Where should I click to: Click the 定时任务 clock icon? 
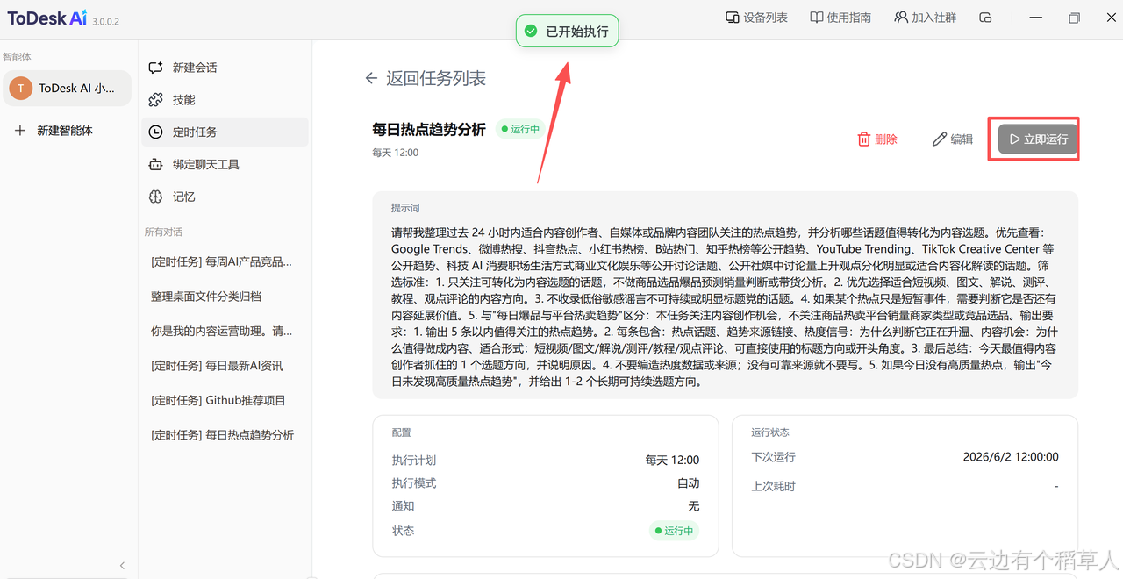point(156,132)
